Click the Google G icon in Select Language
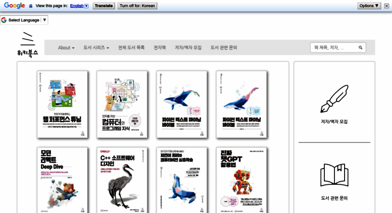Viewport: 392px width, 213px height. click(4, 20)
